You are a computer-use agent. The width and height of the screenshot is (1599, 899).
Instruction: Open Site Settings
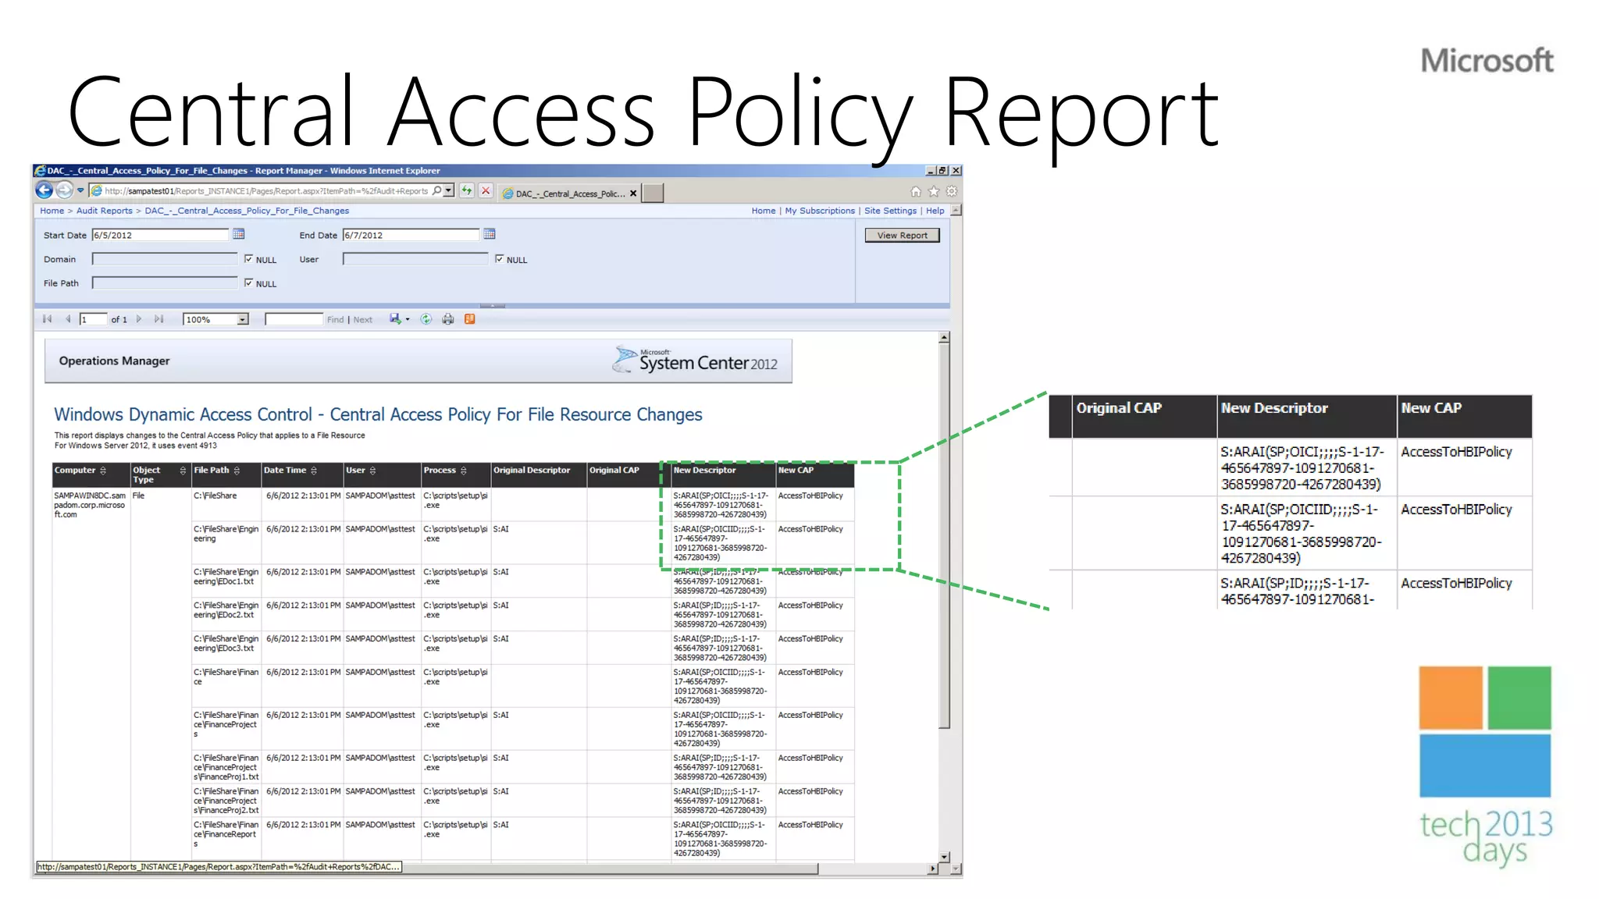[x=890, y=211]
